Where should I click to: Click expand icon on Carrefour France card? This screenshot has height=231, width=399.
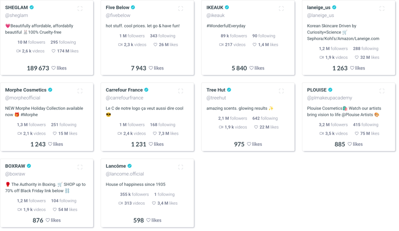[x=180, y=91]
